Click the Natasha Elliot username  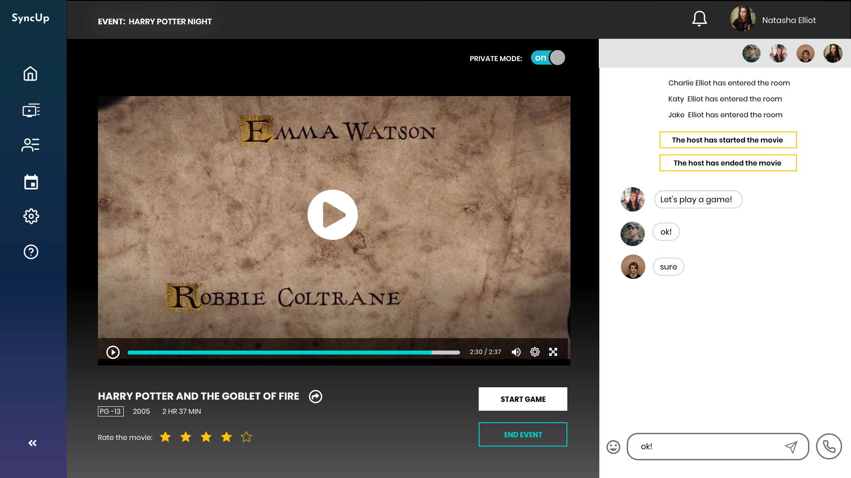[x=789, y=20]
